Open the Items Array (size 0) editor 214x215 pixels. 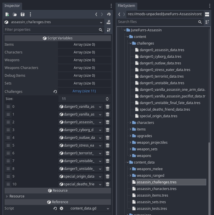point(84,45)
